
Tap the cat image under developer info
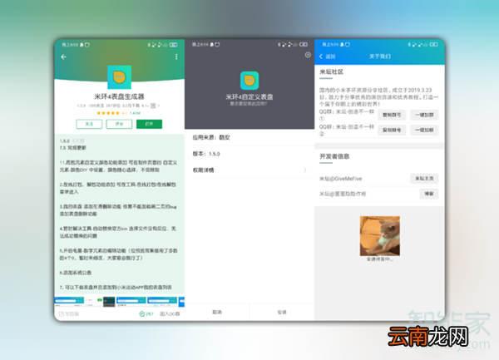pyautogui.click(x=380, y=236)
